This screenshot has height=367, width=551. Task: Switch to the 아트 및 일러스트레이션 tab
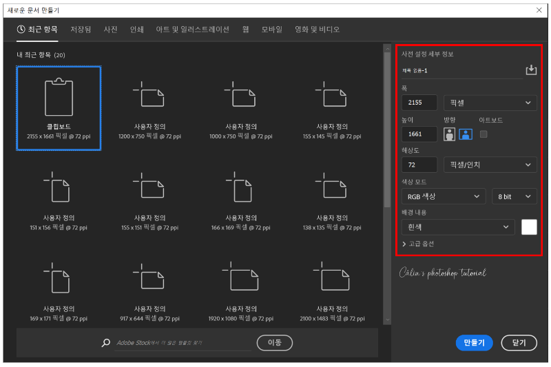[193, 30]
